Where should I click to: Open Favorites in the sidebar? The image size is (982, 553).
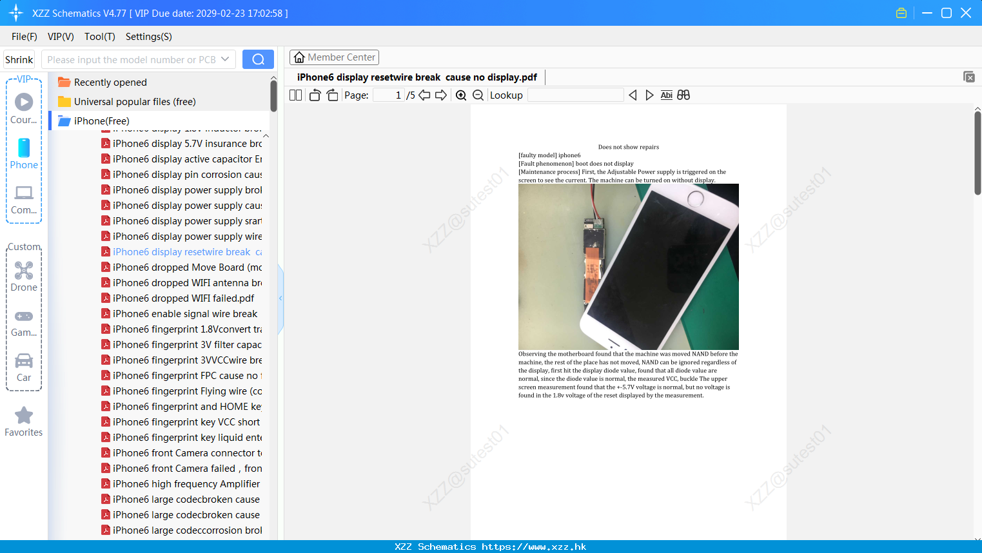24,422
